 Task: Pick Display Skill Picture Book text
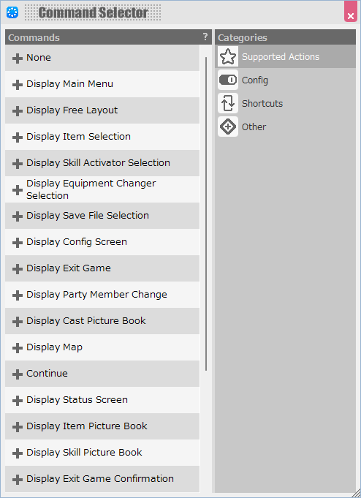click(84, 453)
